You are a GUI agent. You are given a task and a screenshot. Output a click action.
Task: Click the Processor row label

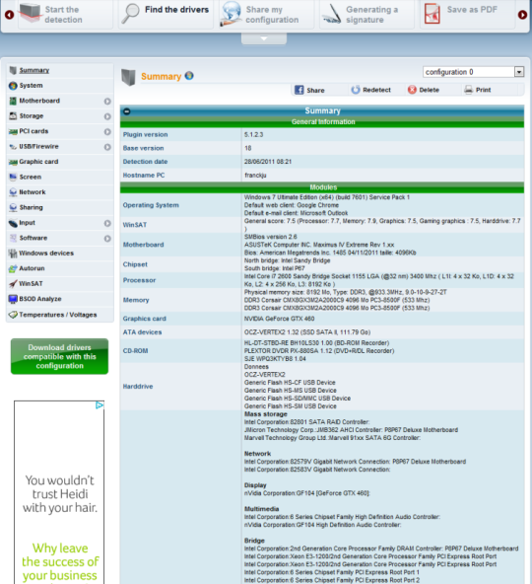point(139,280)
